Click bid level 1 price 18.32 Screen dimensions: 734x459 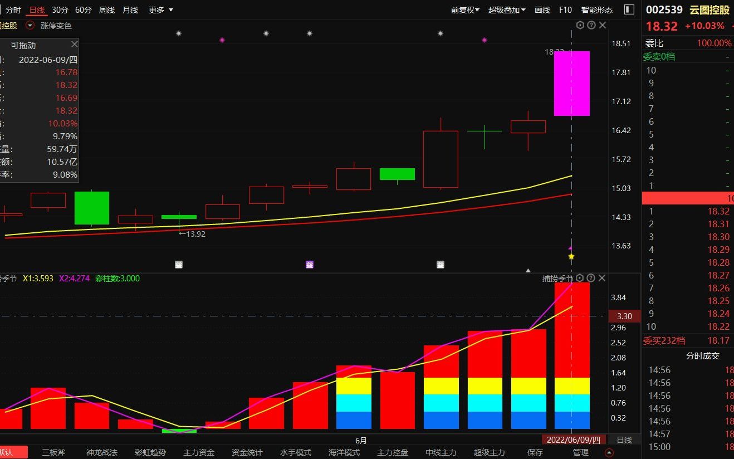pos(718,211)
